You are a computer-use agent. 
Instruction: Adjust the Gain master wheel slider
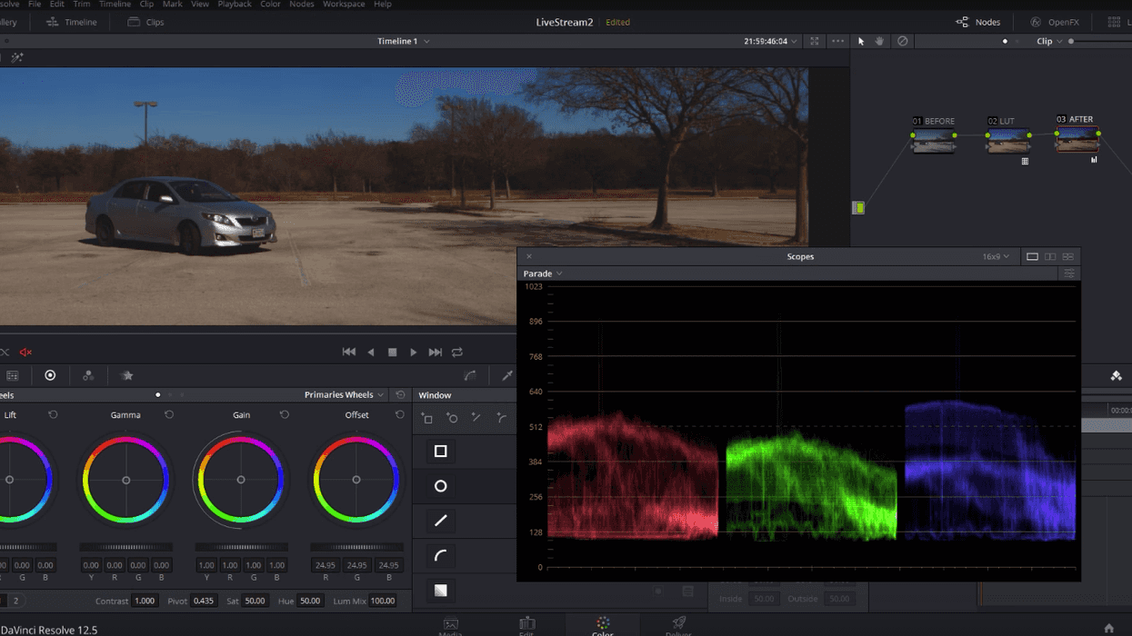pyautogui.click(x=241, y=547)
